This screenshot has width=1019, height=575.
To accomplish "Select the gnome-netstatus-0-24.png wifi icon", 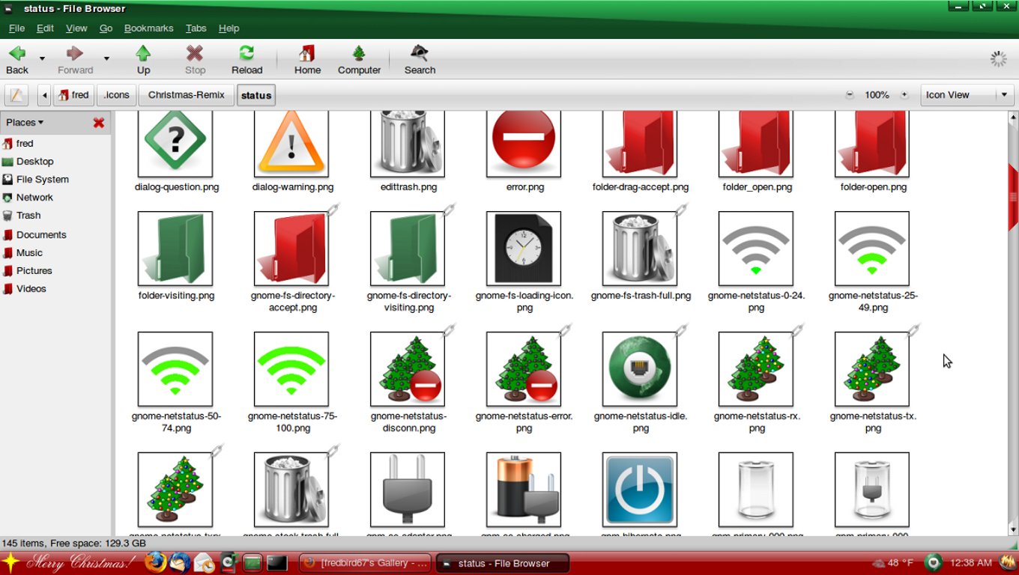I will (756, 249).
